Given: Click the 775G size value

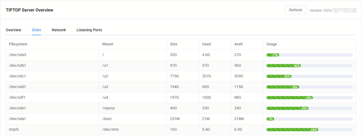Looking at the screenshot, I should tap(175, 76).
